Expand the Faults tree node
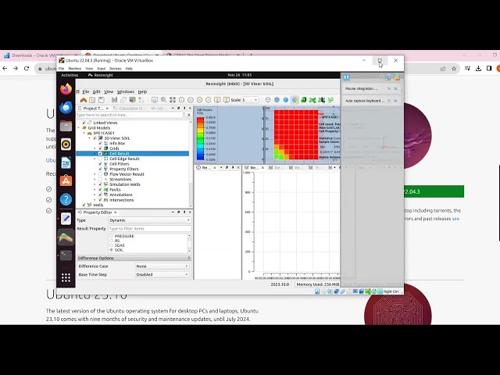 [95, 189]
